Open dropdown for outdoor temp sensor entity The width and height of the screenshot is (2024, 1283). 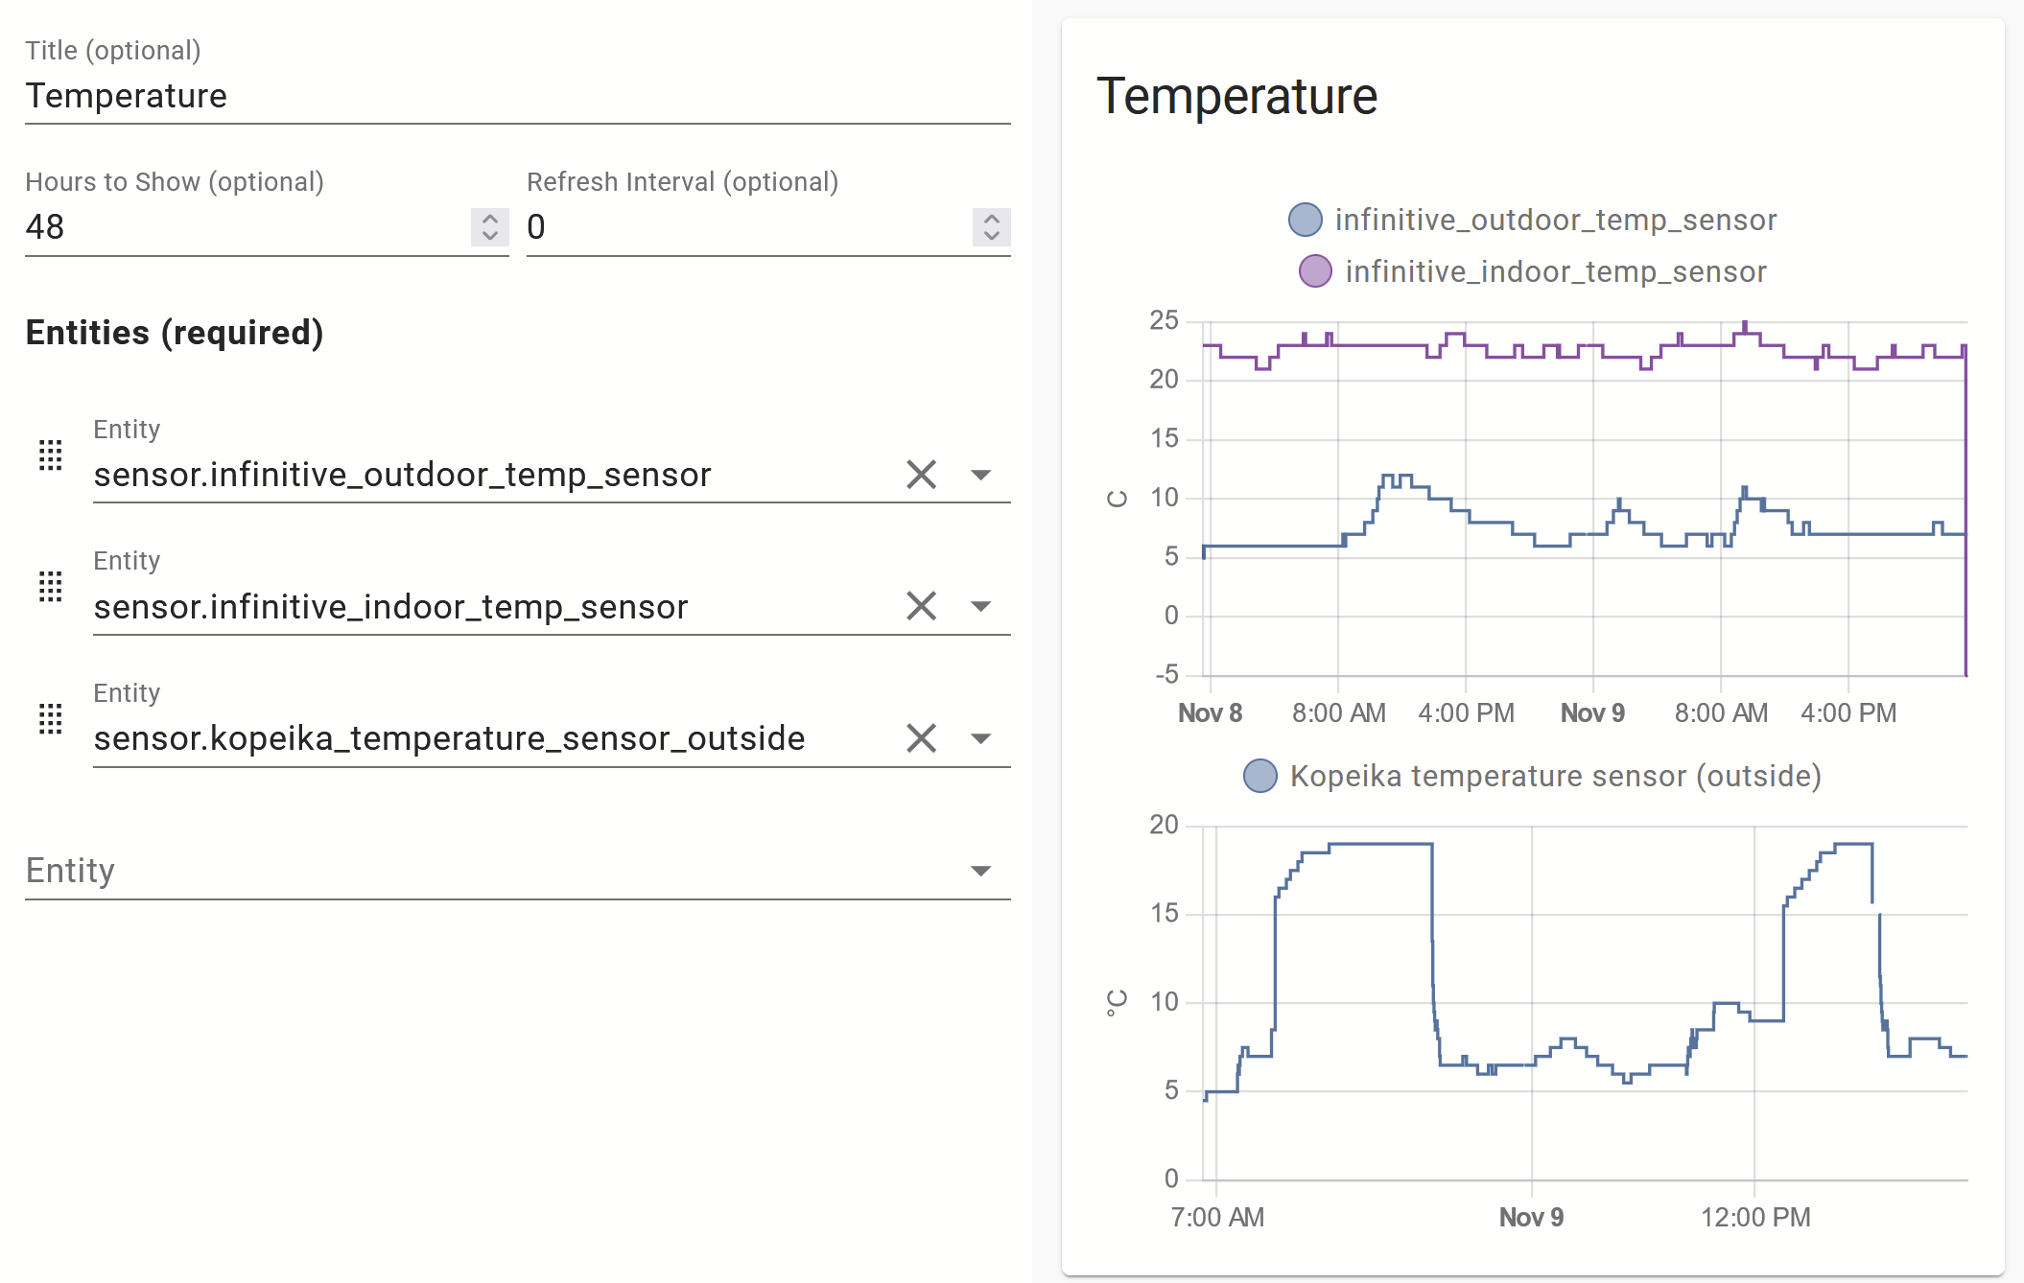[980, 475]
